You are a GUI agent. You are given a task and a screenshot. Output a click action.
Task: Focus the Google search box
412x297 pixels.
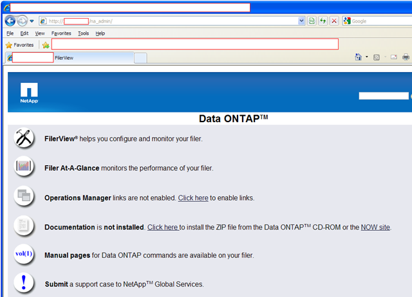[382, 21]
